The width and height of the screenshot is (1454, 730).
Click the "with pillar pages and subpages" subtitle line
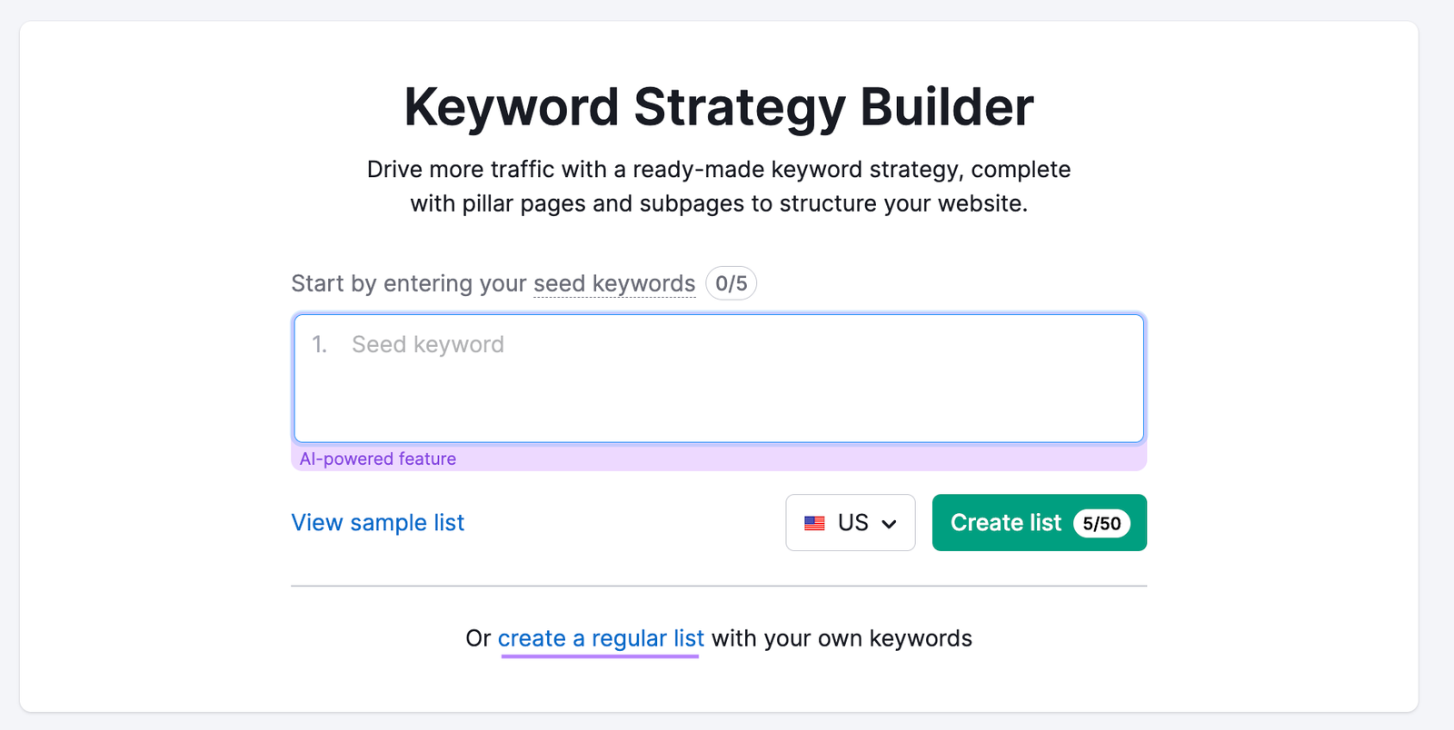pyautogui.click(x=719, y=204)
